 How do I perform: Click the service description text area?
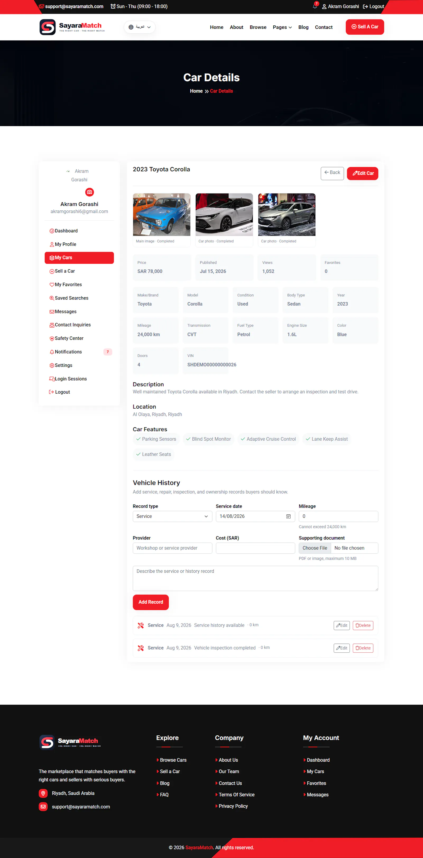pos(255,578)
